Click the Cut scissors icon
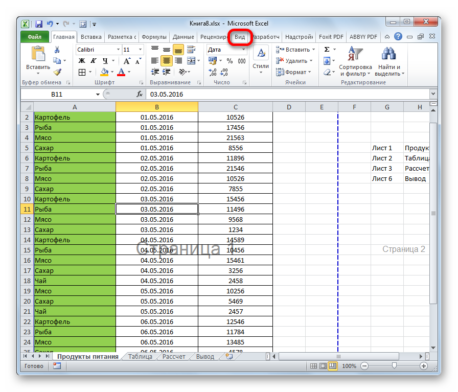458x392 pixels. [x=57, y=50]
